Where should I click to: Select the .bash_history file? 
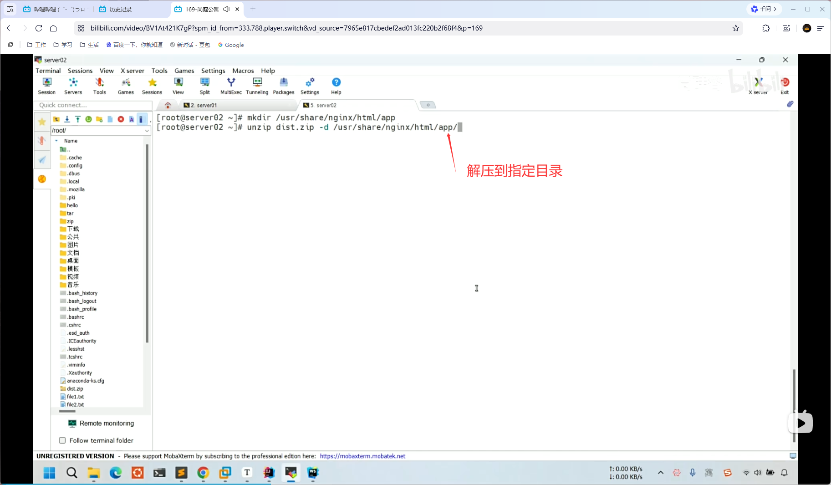coord(79,293)
